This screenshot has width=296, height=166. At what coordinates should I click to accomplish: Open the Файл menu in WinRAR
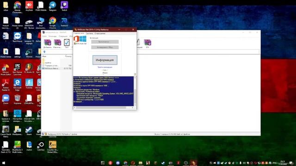(x=44, y=36)
